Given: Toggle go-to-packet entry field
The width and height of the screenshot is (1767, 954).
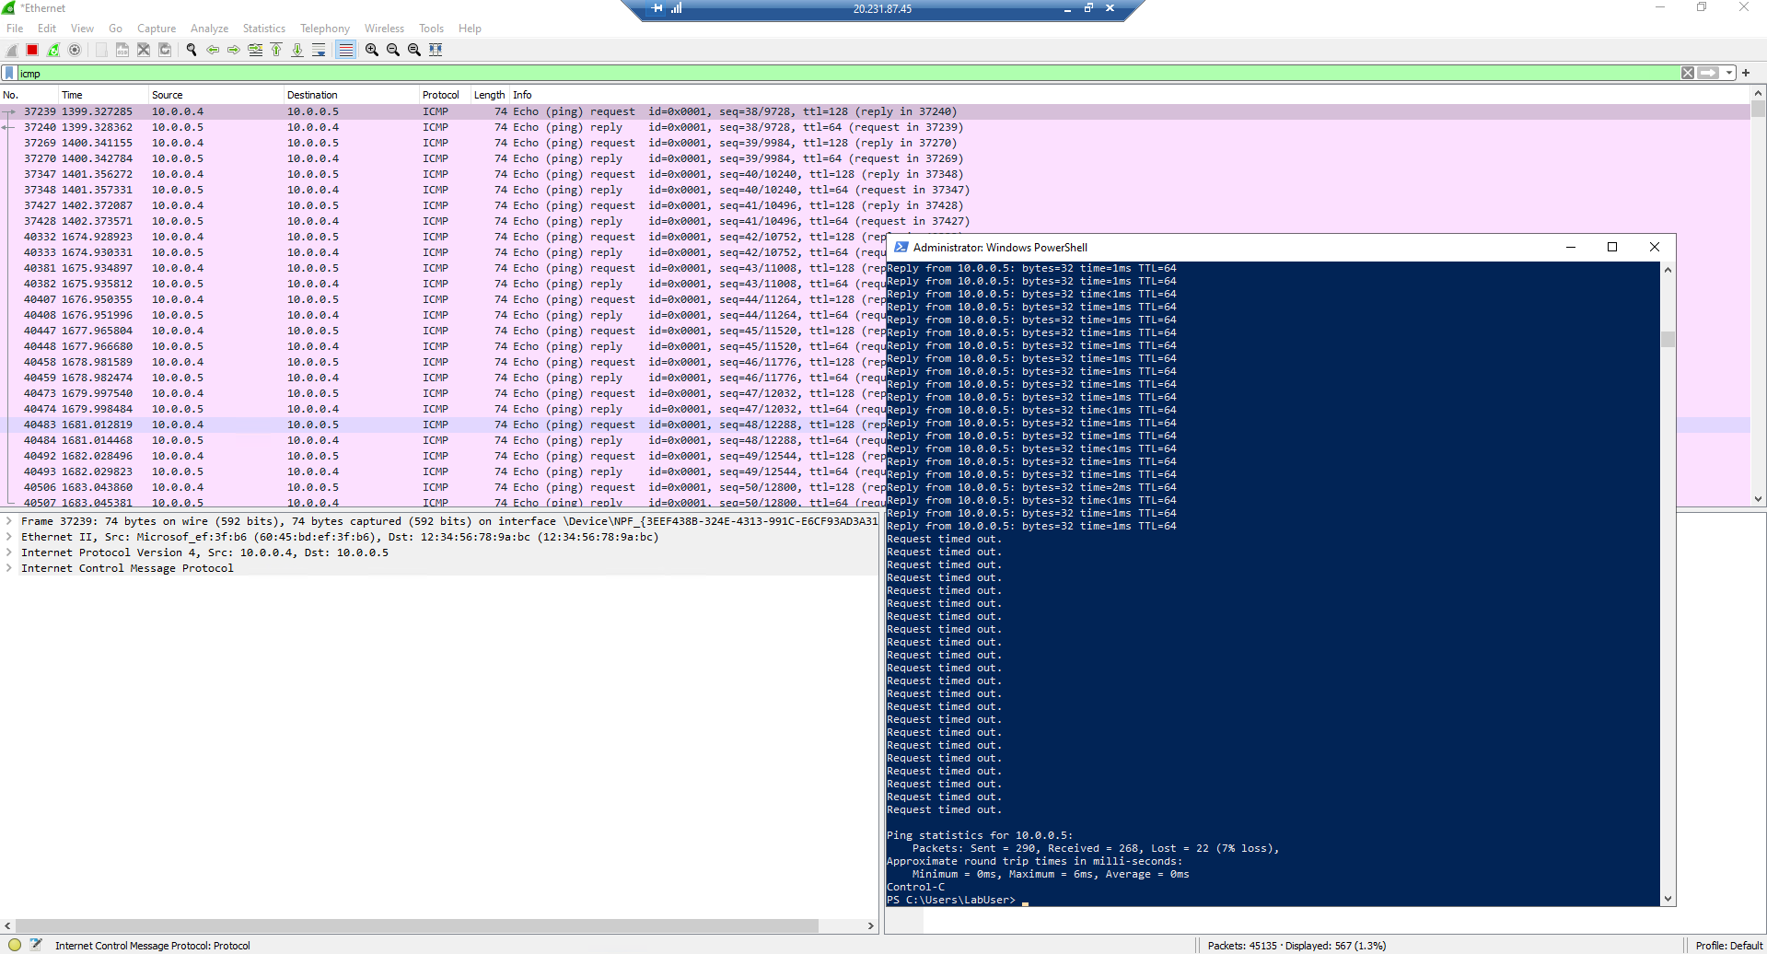Looking at the screenshot, I should (254, 50).
